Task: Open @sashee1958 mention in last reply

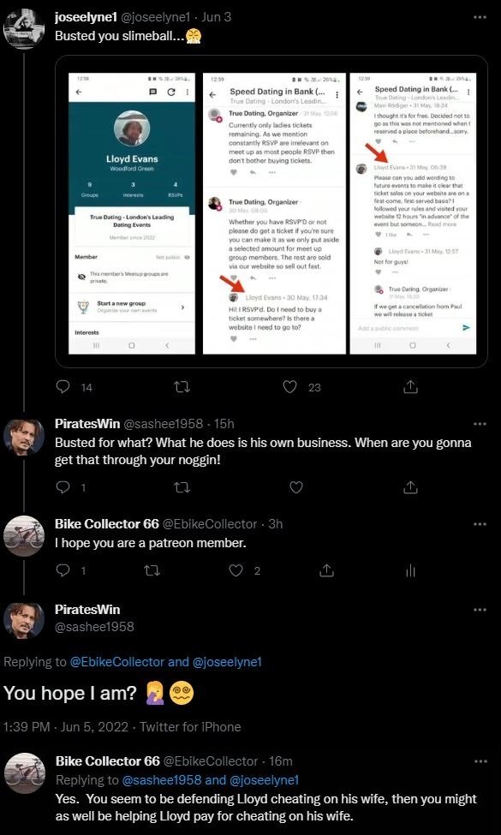Action: pyautogui.click(x=162, y=780)
